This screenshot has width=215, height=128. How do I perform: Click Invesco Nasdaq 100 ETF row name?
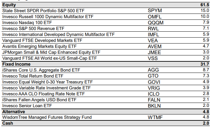click(27, 23)
